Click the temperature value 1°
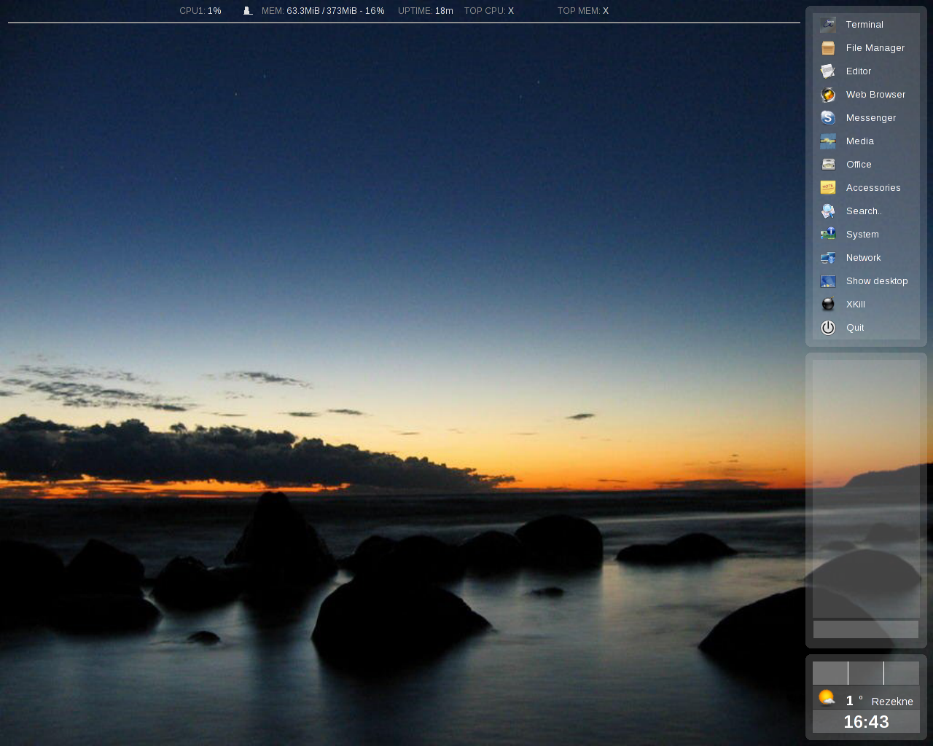This screenshot has height=746, width=933. click(854, 701)
